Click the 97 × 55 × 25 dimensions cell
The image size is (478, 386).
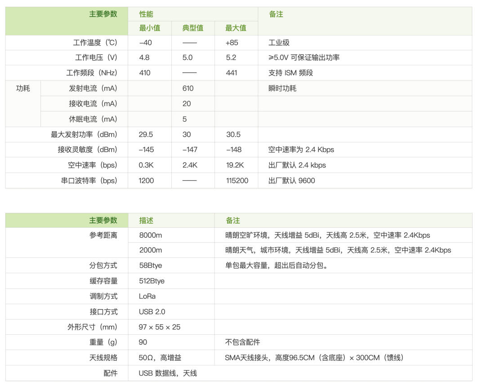(x=160, y=327)
